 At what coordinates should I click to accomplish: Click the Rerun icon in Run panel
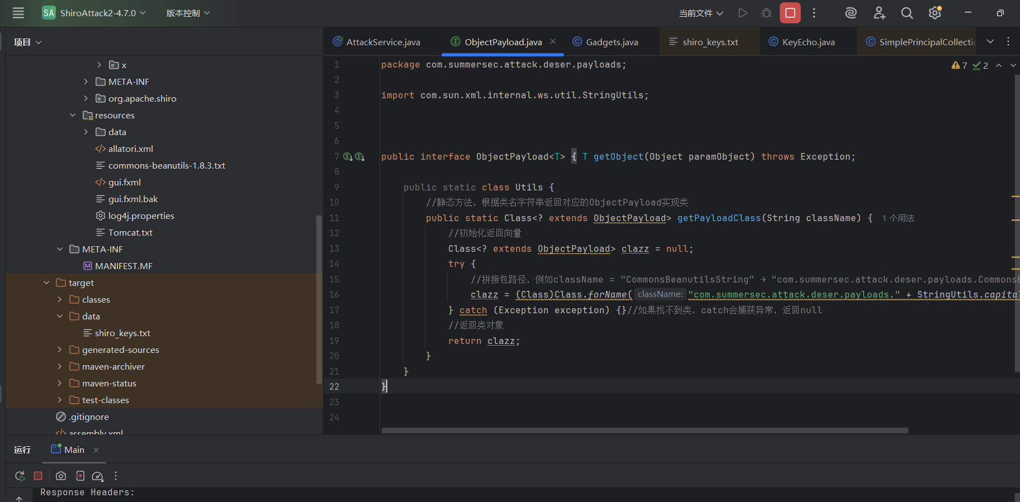pos(20,476)
